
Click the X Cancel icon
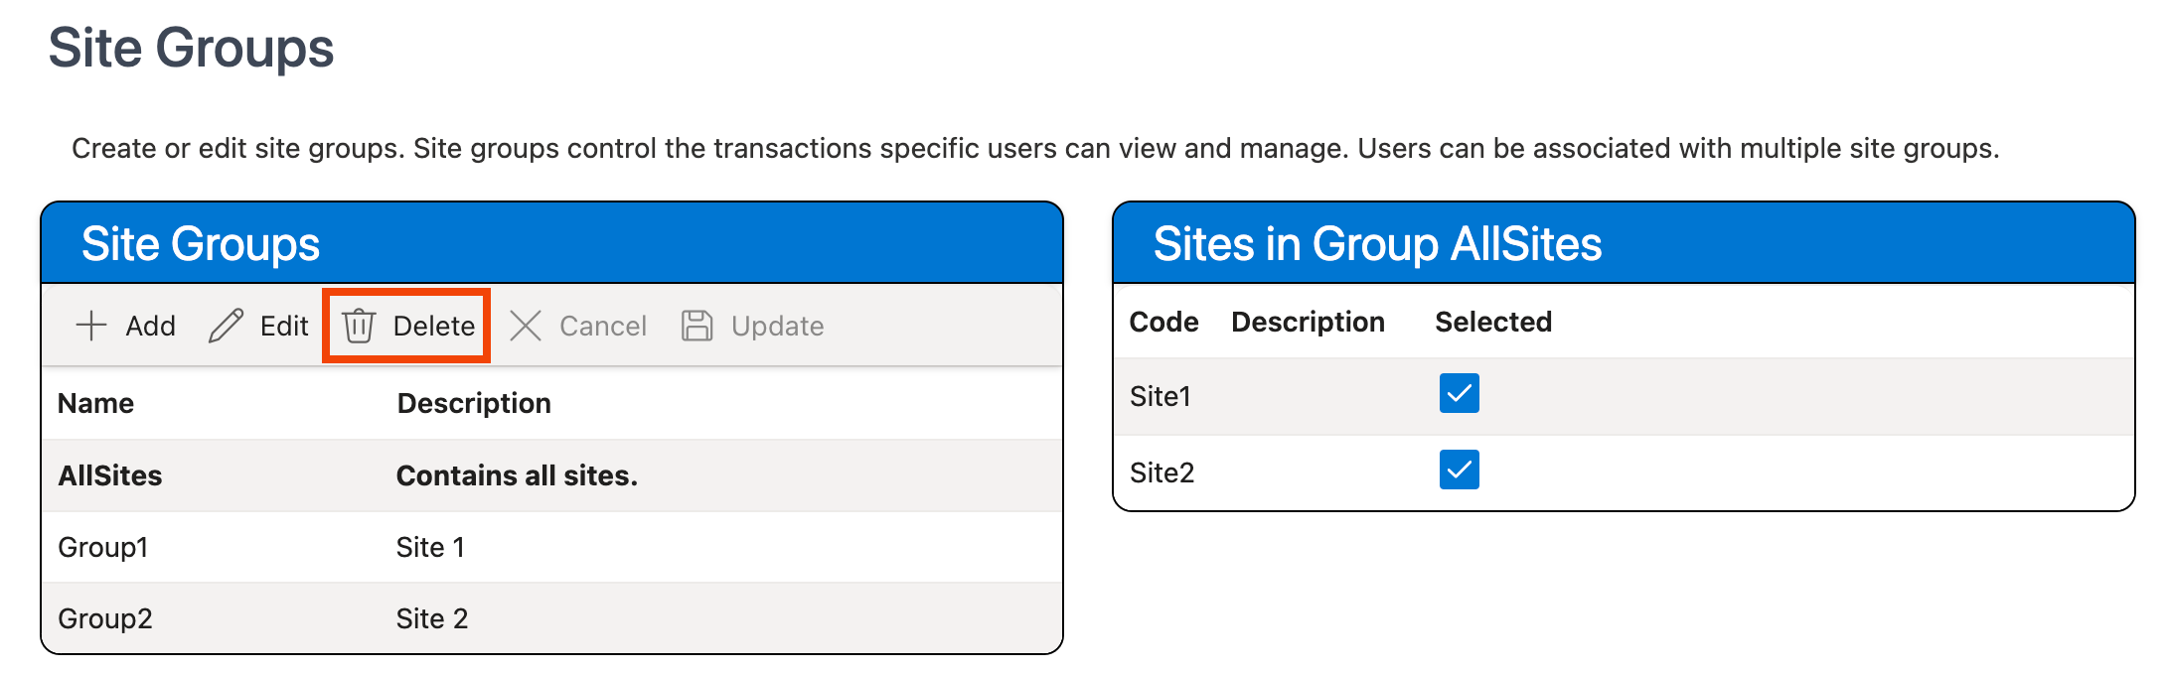tap(526, 326)
